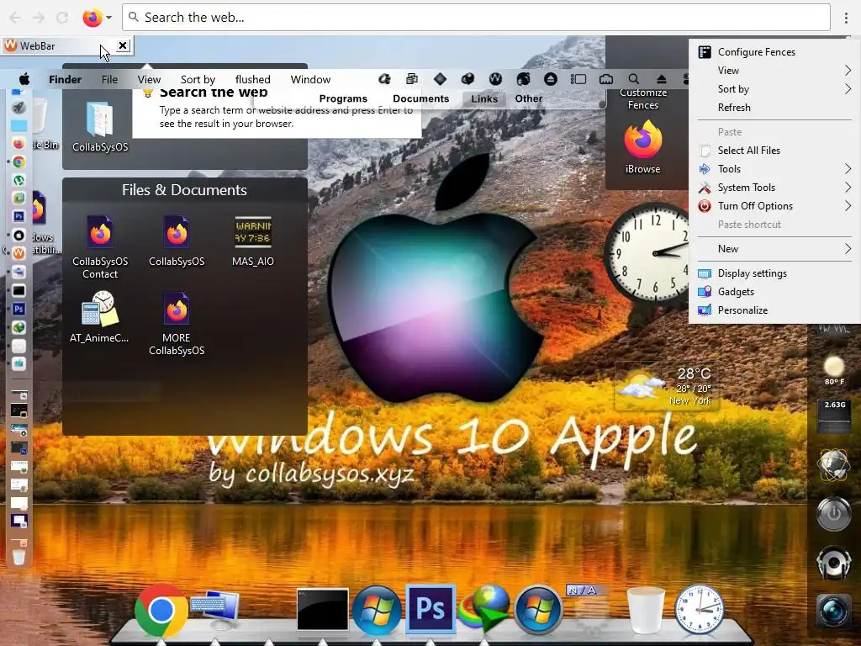The width and height of the screenshot is (861, 646).
Task: Click the globe network gadget on right sidebar
Action: coord(833,466)
